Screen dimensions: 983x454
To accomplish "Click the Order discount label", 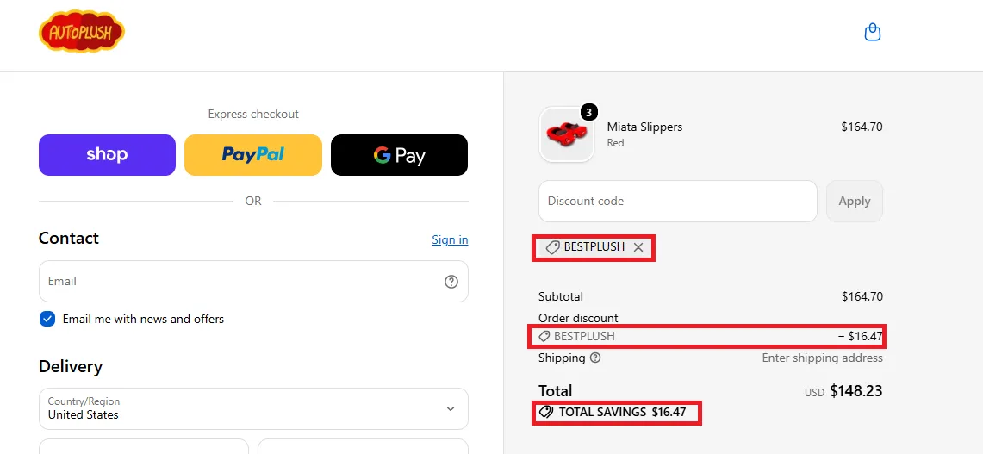I will [578, 318].
